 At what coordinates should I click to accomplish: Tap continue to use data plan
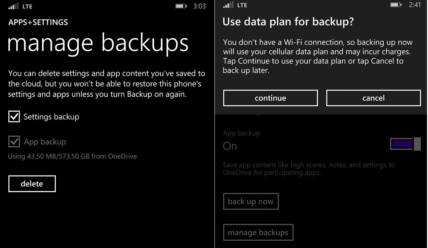click(x=270, y=98)
